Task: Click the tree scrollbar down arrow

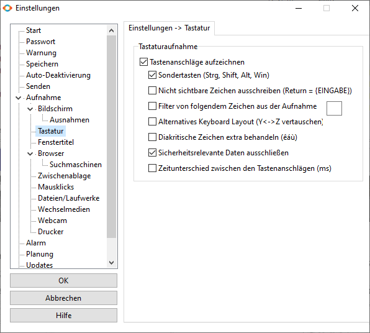Action: [111, 262]
